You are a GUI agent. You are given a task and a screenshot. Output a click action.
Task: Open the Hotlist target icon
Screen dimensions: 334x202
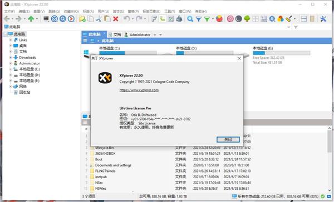pos(55,19)
